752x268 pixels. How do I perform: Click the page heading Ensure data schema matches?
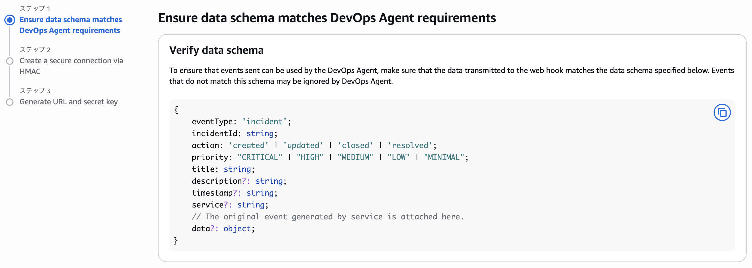(327, 18)
